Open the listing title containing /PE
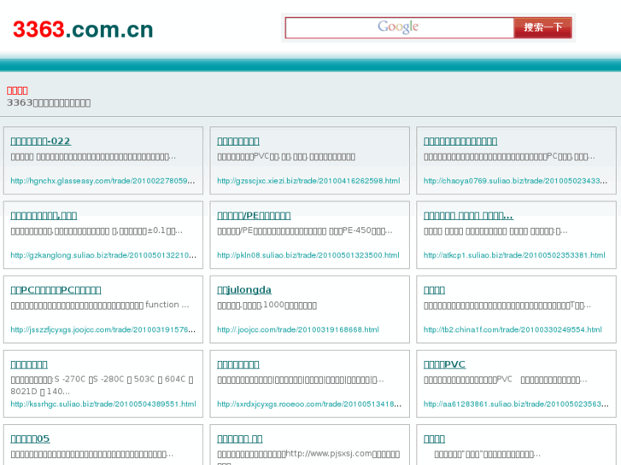Viewport: 621px width, 465px height. [254, 216]
